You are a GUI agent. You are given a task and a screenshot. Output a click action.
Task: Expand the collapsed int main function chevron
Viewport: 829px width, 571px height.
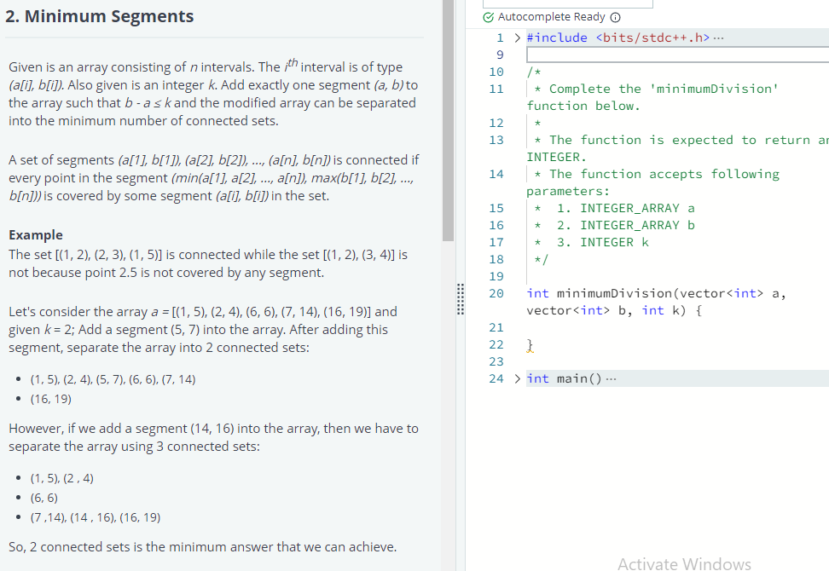coord(517,378)
